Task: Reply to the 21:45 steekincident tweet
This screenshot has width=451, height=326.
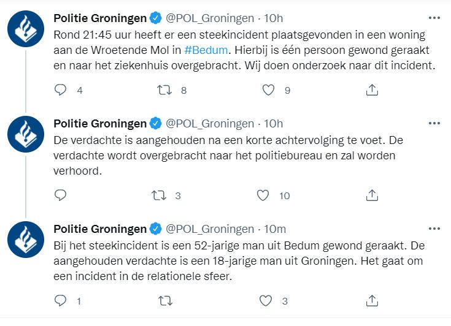Action: coord(60,90)
